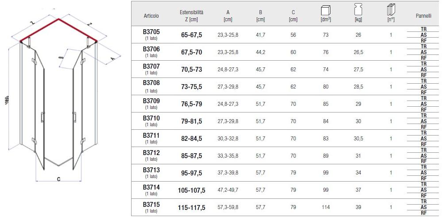442x221 pixels.
Task: Click the Pannelli column header
Action: pyautogui.click(x=423, y=16)
